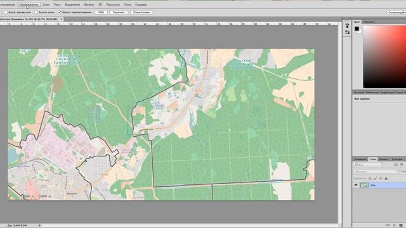Image resolution: width=406 pixels, height=228 pixels.
Task: Switch to the Стили tab
Action: point(399,92)
